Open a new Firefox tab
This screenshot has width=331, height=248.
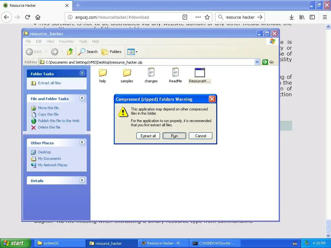(x=78, y=5)
